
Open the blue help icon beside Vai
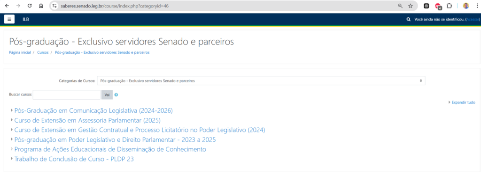pyautogui.click(x=116, y=95)
